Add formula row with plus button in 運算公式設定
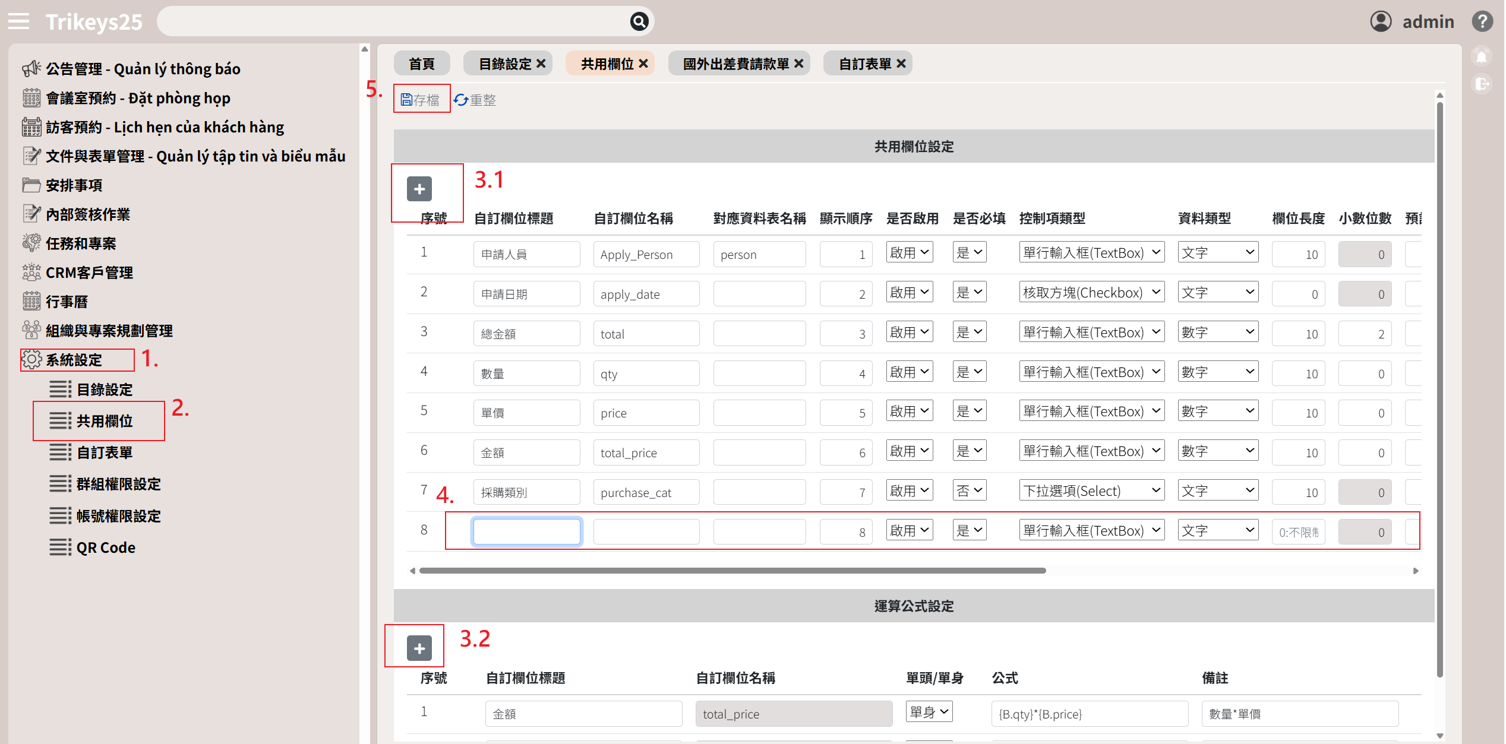 419,648
